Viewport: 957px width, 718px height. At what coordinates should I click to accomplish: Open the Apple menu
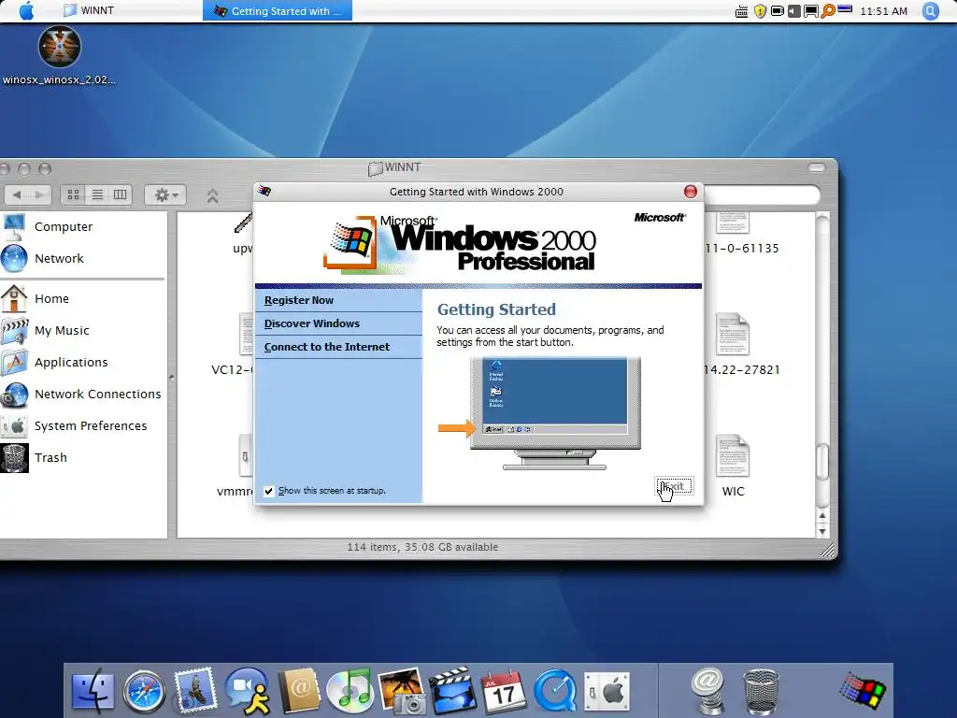pyautogui.click(x=27, y=10)
